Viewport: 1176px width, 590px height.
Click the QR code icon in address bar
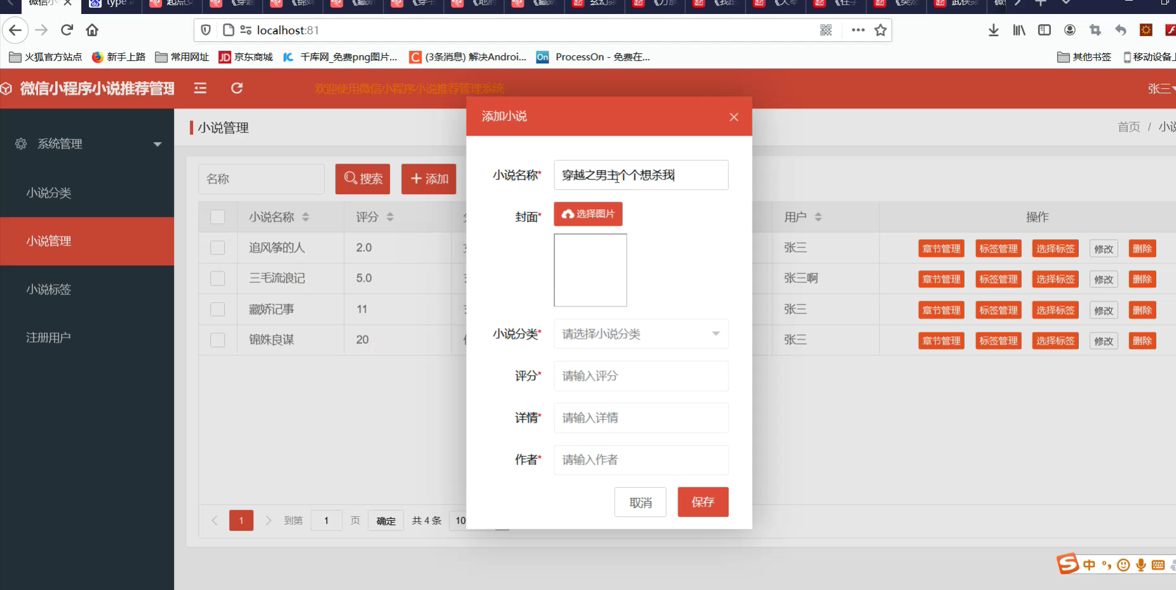(825, 30)
